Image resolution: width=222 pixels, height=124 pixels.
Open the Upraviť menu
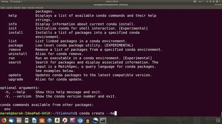tap(9, 8)
